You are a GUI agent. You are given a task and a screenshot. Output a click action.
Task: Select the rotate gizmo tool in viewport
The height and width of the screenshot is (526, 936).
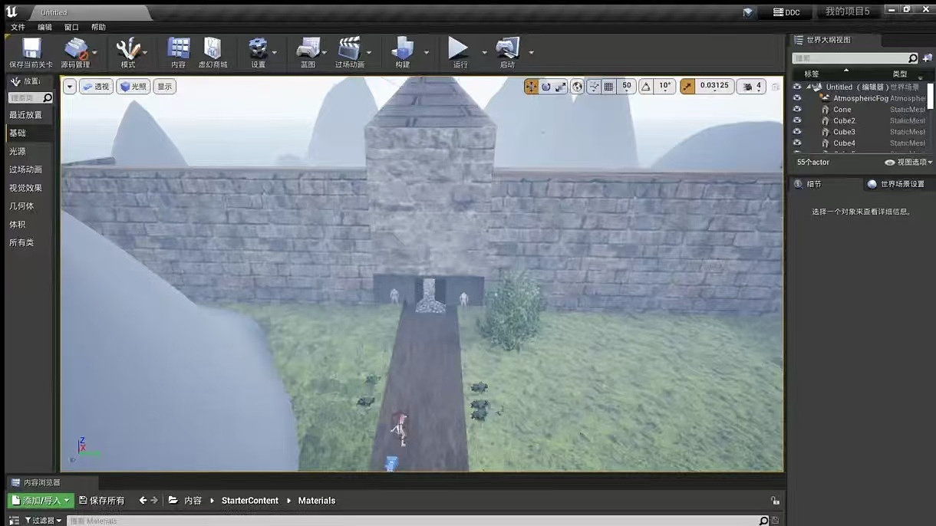click(x=545, y=87)
